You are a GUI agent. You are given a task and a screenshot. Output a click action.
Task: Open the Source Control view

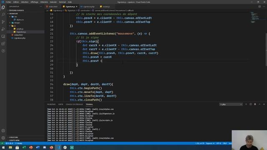pos(3,22)
